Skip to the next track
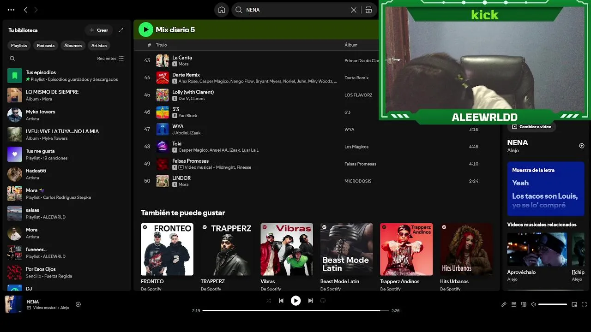Viewport: 591px width, 332px height. [310, 301]
